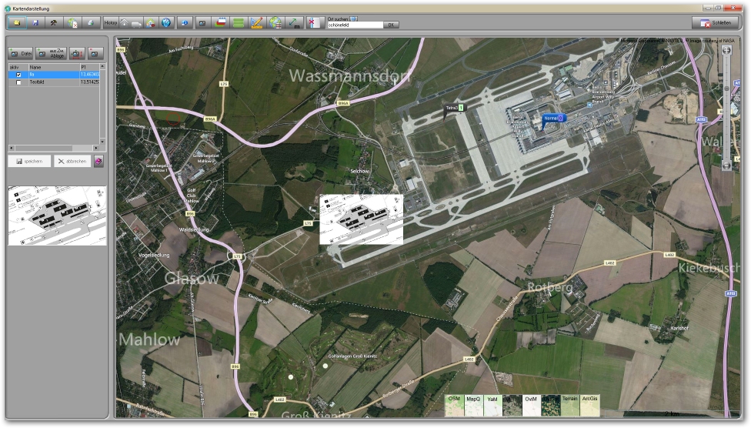Image resolution: width=751 pixels, height=428 pixels.
Task: Switch to OSM map layer
Action: coord(454,406)
